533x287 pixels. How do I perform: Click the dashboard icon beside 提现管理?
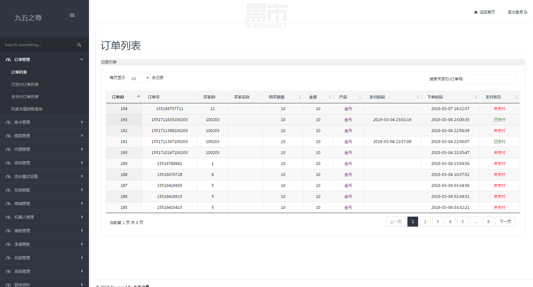coord(8,136)
